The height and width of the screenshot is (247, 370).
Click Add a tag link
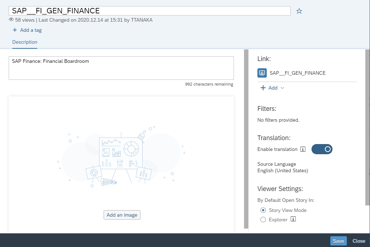click(31, 30)
